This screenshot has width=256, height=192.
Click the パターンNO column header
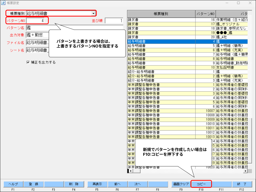coord(205,14)
